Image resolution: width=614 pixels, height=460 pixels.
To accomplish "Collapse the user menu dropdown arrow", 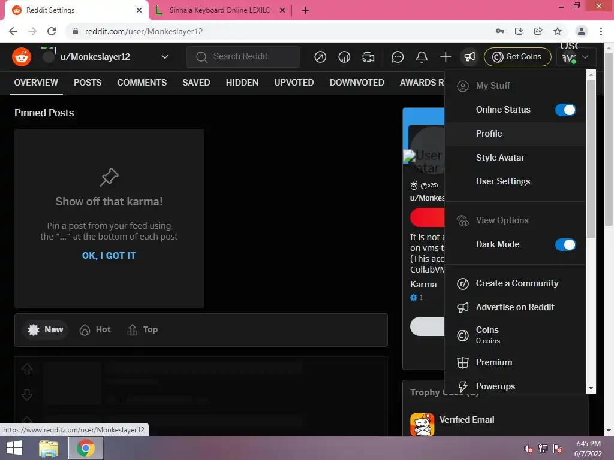I will click(585, 57).
